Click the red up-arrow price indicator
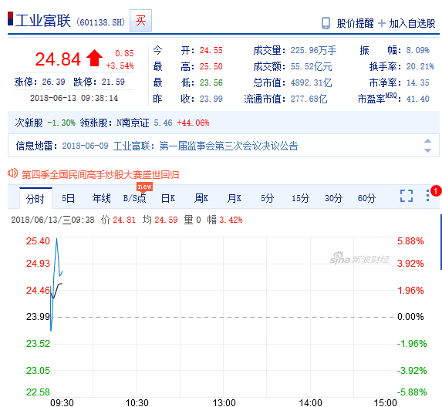This screenshot has height=407, width=442. point(94,58)
